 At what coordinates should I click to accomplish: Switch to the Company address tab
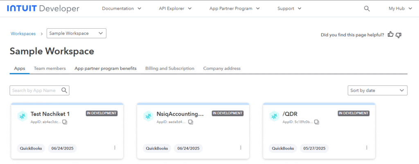point(222,68)
